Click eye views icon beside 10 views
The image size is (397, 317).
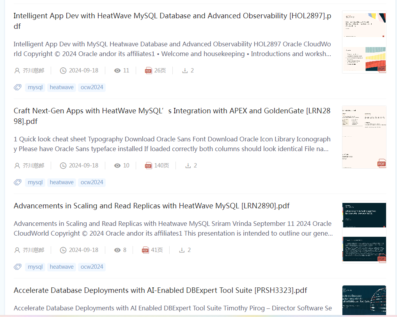[x=117, y=166]
